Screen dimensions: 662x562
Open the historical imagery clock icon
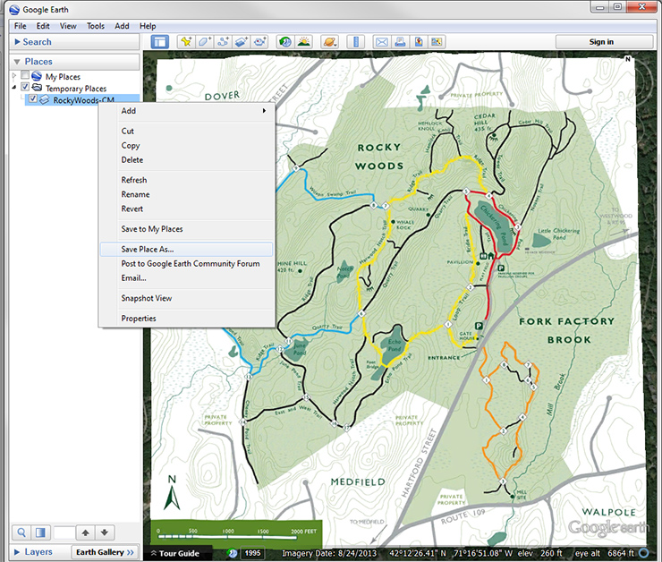click(284, 42)
